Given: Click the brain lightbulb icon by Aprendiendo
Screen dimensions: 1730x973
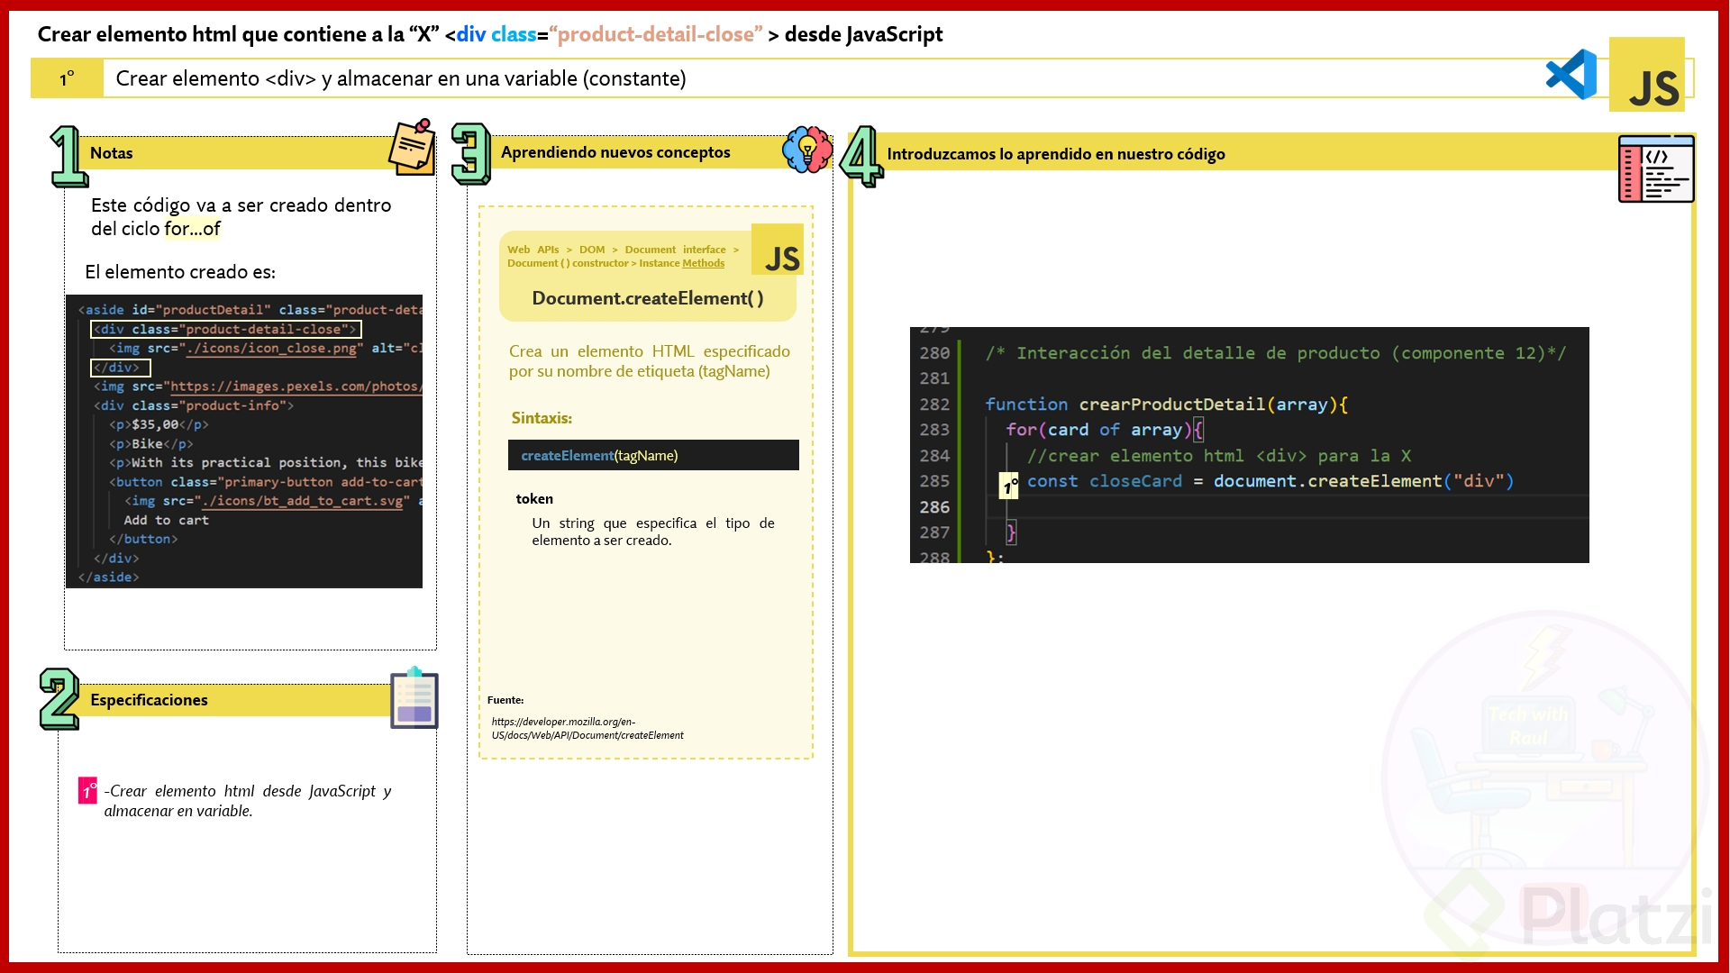Looking at the screenshot, I should point(807,150).
